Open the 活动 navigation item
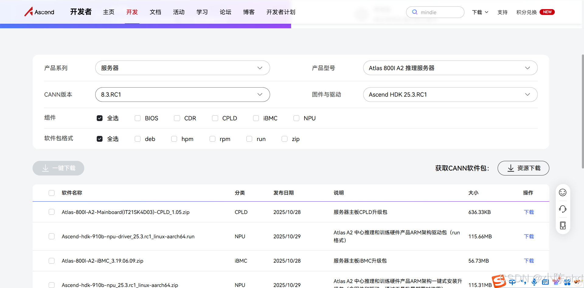This screenshot has height=288, width=584. click(x=179, y=12)
